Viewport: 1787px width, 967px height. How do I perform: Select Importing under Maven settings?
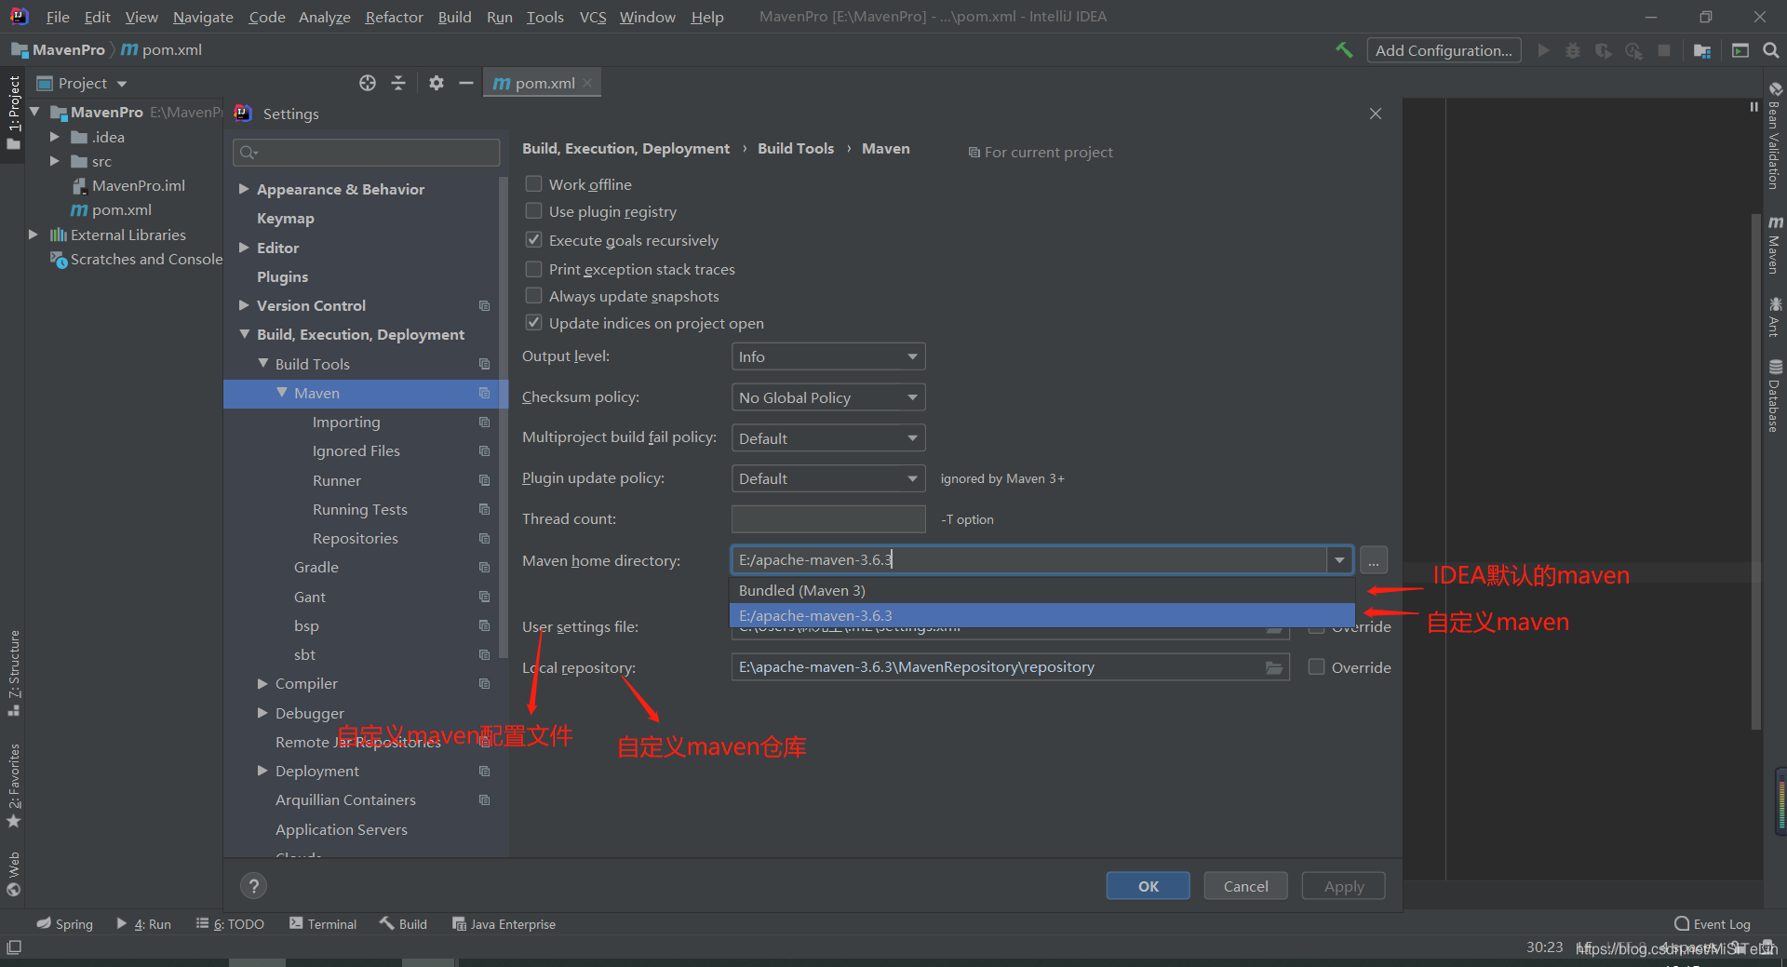click(346, 422)
